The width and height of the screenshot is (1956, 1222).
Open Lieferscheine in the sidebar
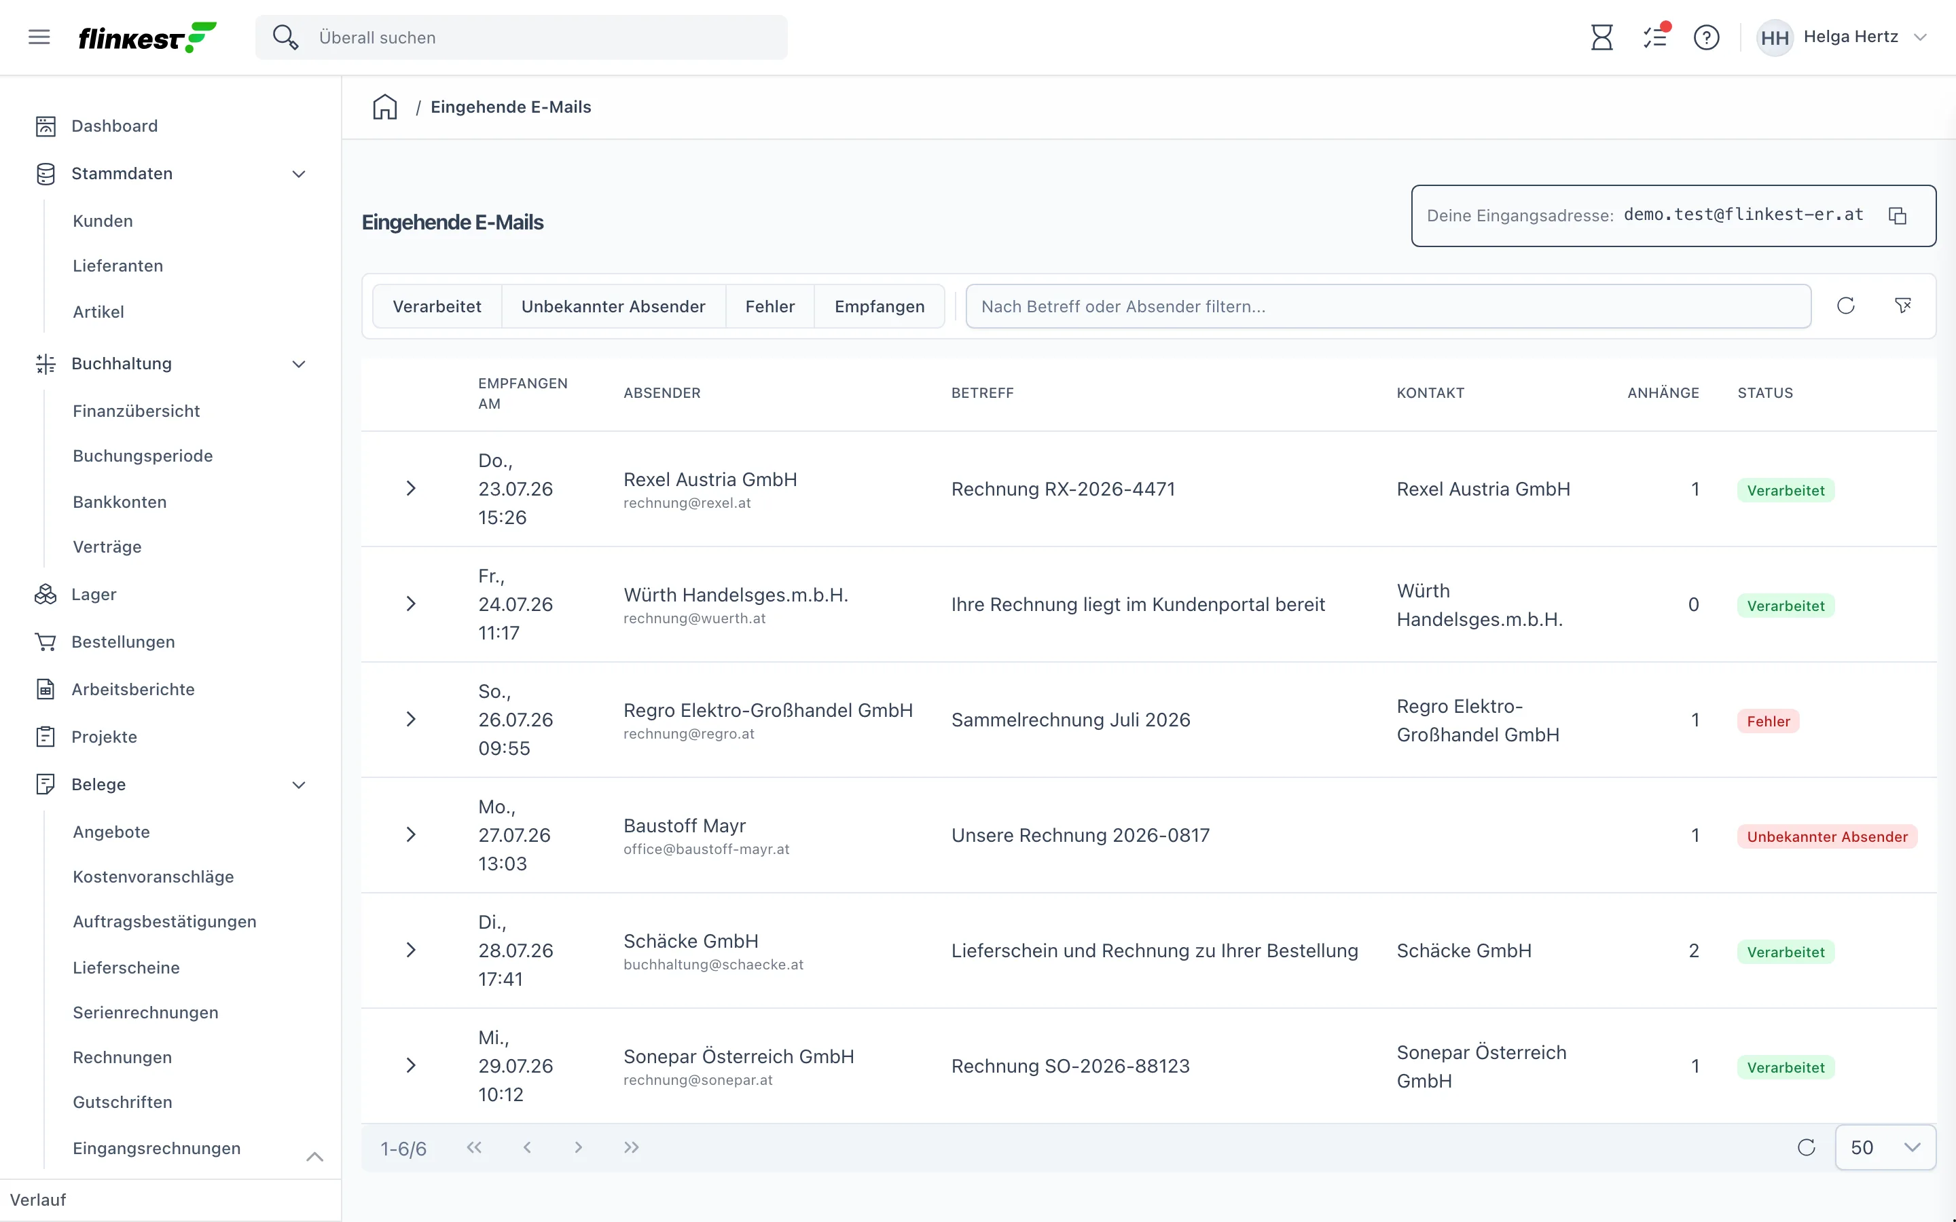126,967
